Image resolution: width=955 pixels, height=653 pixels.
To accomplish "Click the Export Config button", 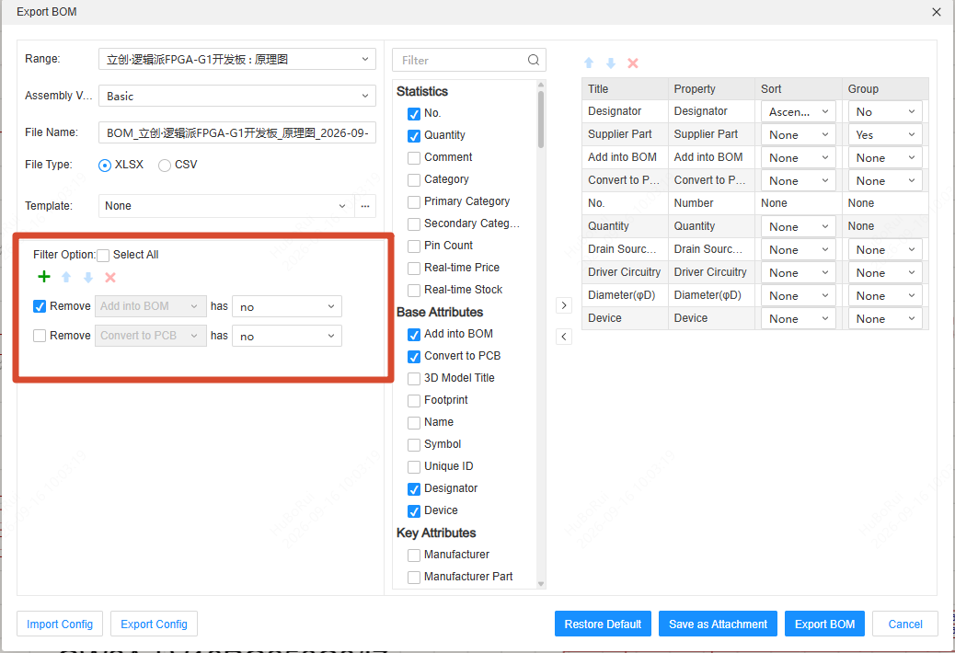I will (154, 624).
